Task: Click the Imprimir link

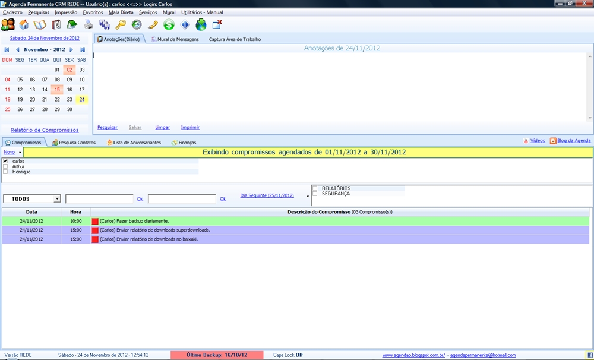Action: (x=190, y=128)
